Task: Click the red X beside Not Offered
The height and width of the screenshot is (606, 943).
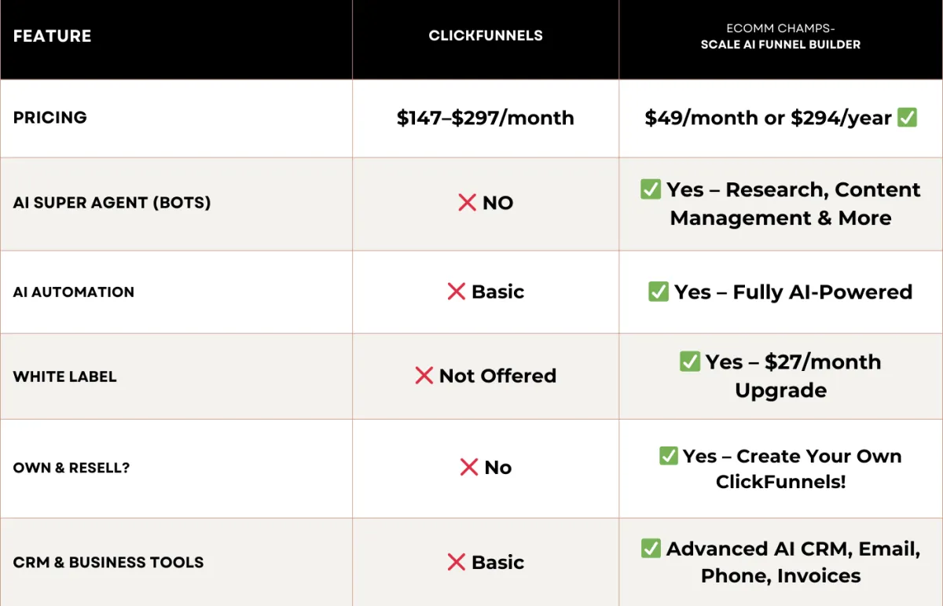Action: coord(424,376)
